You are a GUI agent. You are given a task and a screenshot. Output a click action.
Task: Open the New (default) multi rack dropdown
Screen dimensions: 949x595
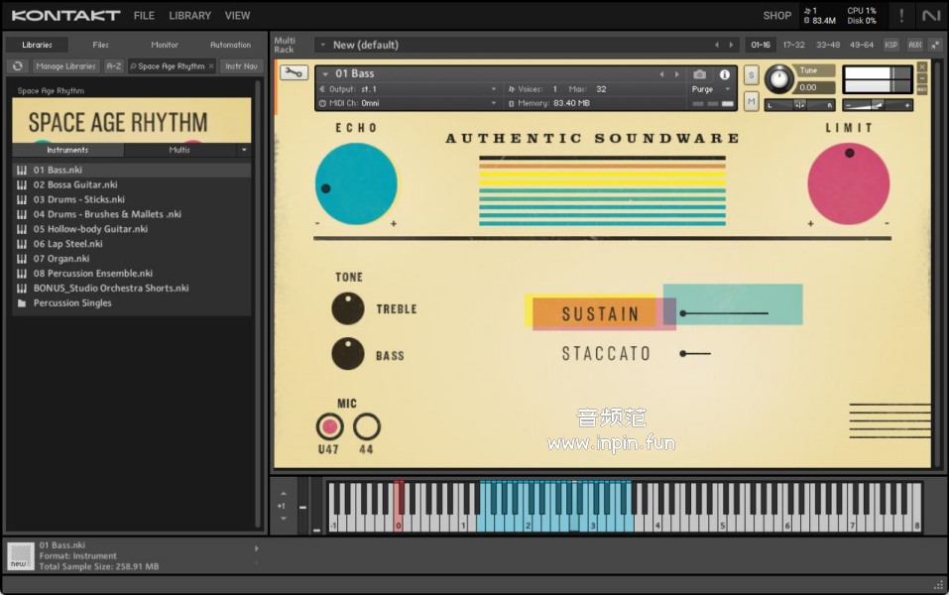(323, 45)
